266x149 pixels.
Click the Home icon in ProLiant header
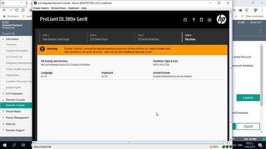coord(185,19)
